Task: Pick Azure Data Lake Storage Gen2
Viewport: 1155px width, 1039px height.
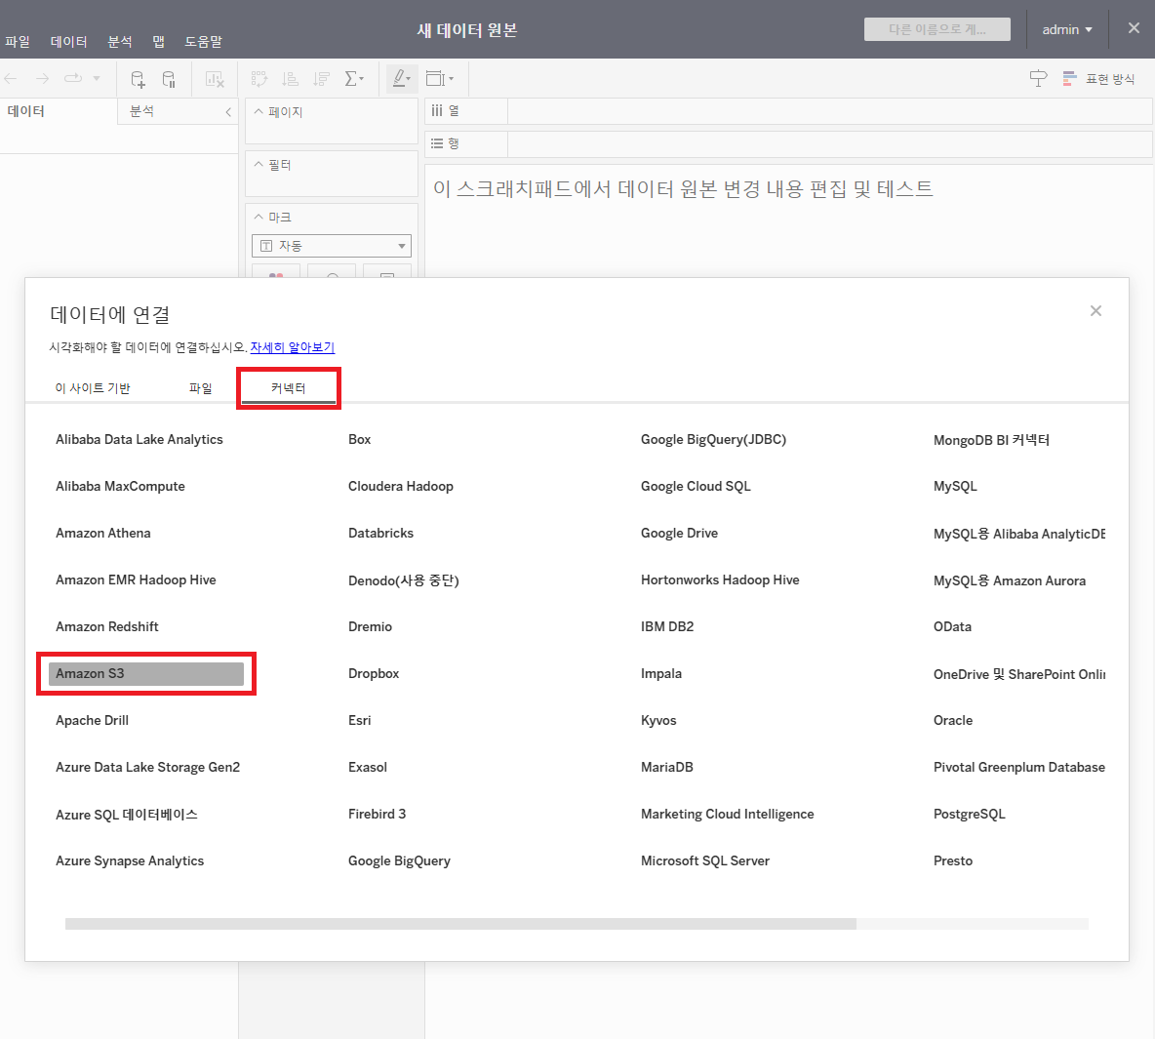Action: [147, 767]
